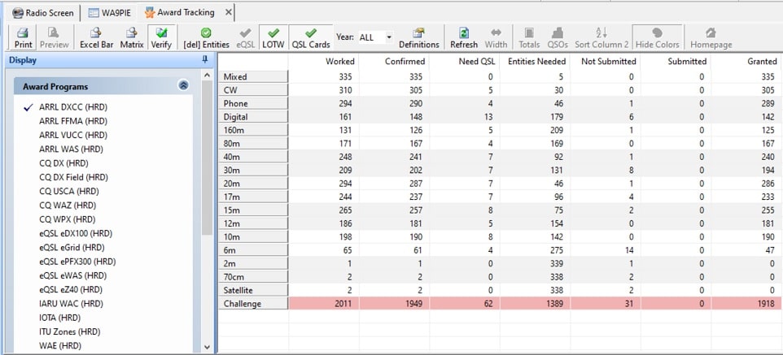Click the Totals toolbar icon
783x355 pixels.
tap(529, 38)
